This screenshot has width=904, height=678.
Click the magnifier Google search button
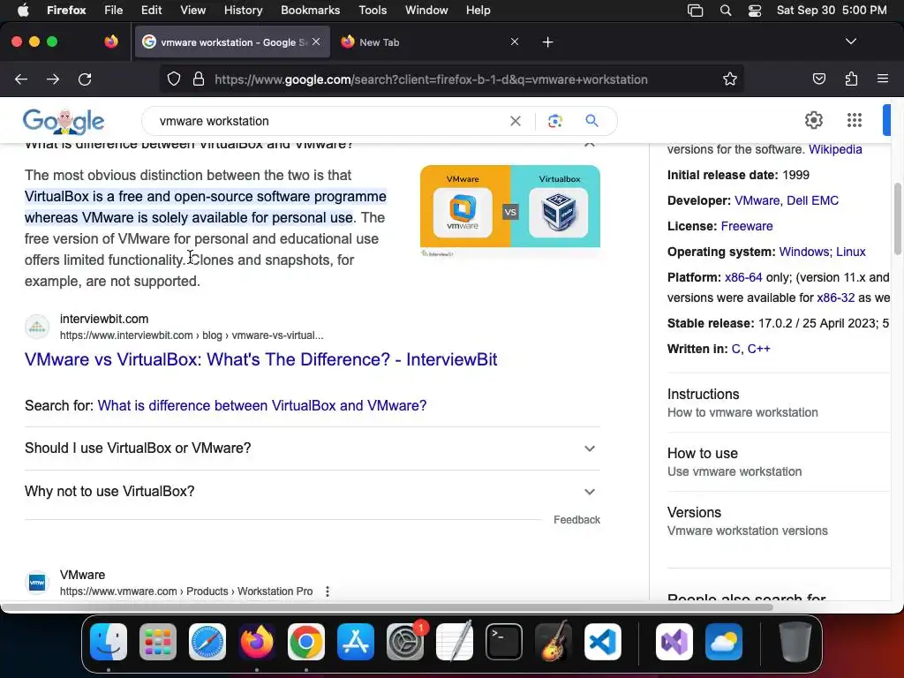[x=591, y=121]
